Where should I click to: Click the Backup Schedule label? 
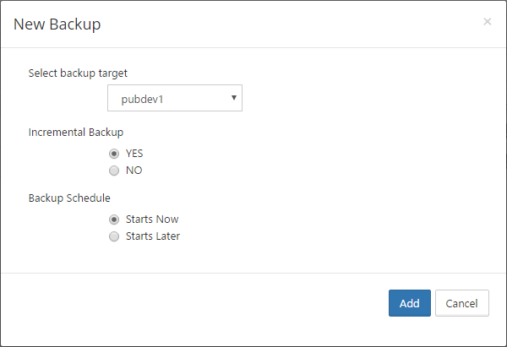coord(69,198)
